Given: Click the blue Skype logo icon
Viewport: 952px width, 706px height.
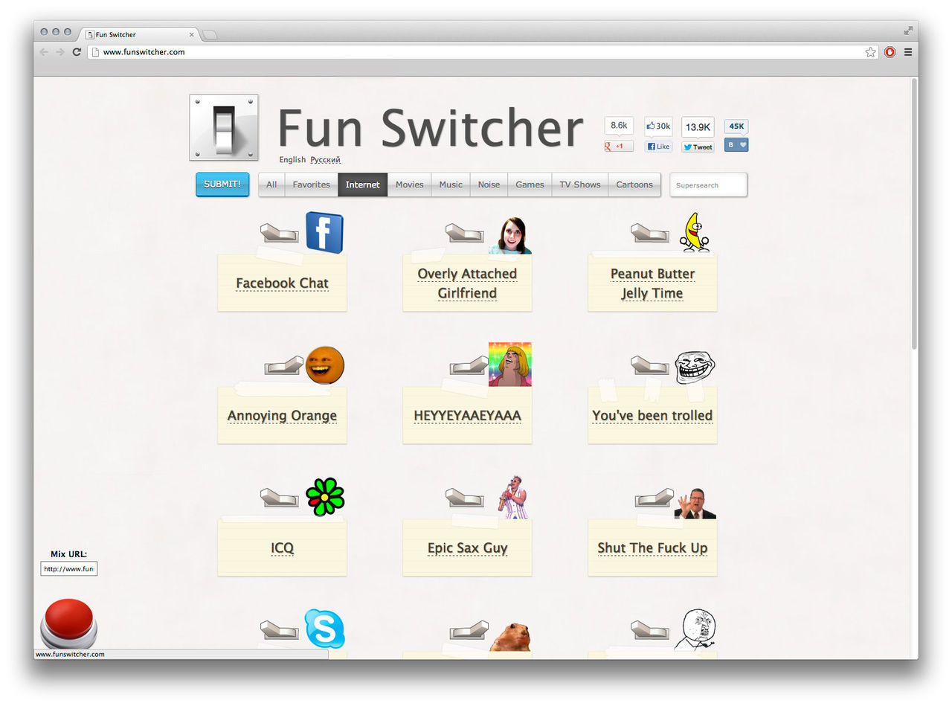Looking at the screenshot, I should (x=325, y=629).
